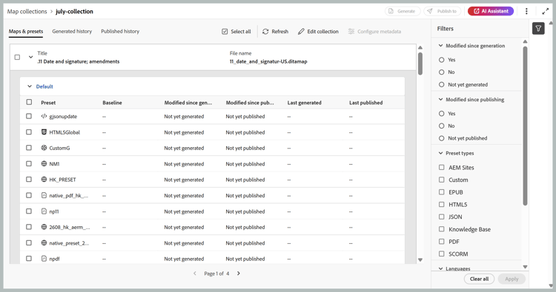Click the Generate button
The width and height of the screenshot is (556, 292).
pos(403,11)
